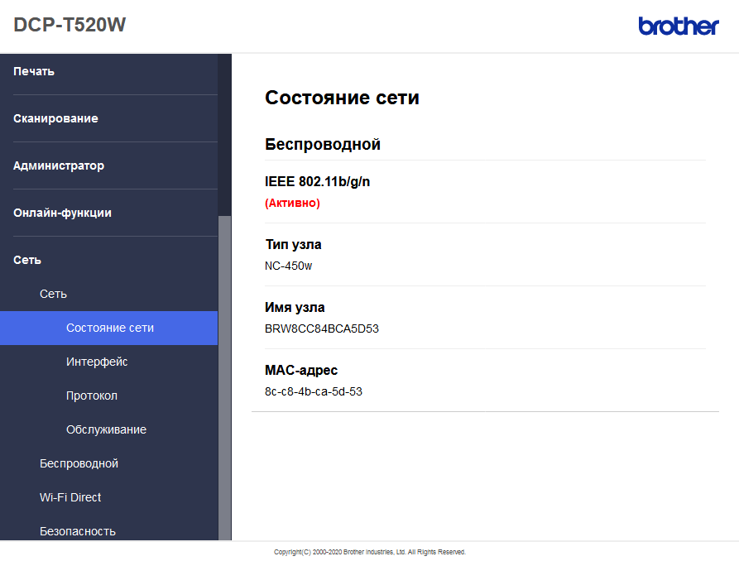Click the IEEE 802.11b/g/n label

[317, 181]
